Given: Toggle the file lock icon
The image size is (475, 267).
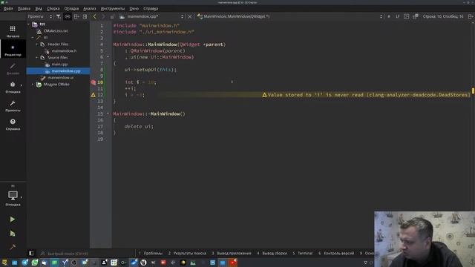Looking at the screenshot, I should [x=112, y=16].
